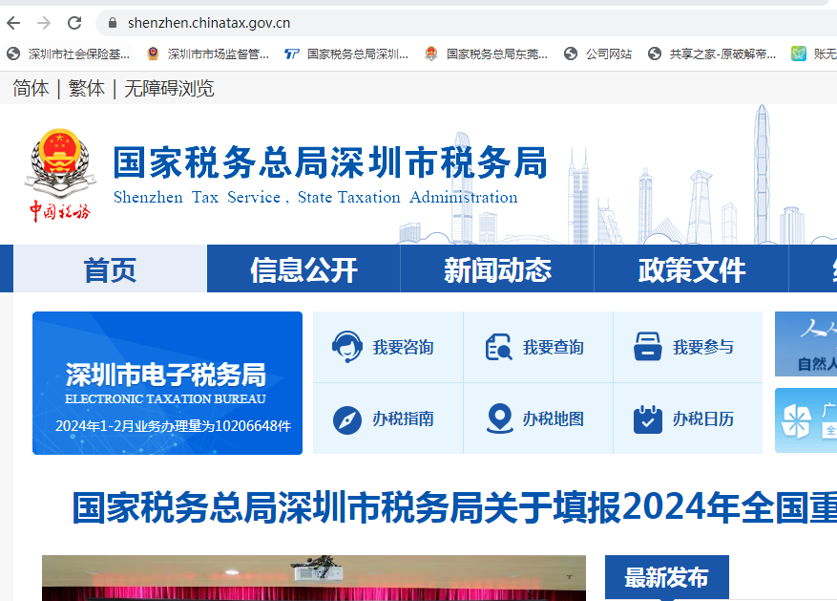Open the 首页 navigation tab
Viewport: 837px width, 601px height.
coord(110,269)
